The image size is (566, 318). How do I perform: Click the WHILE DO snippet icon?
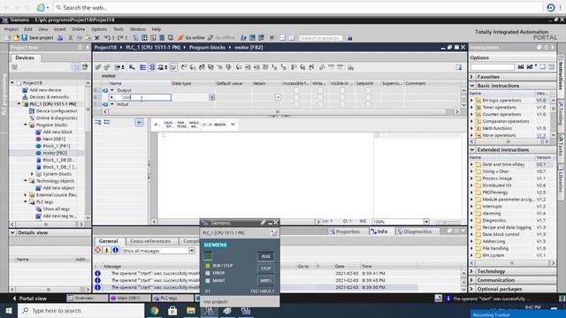(x=195, y=125)
